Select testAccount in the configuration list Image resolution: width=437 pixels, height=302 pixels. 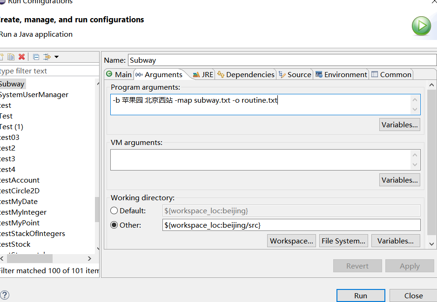(20, 180)
